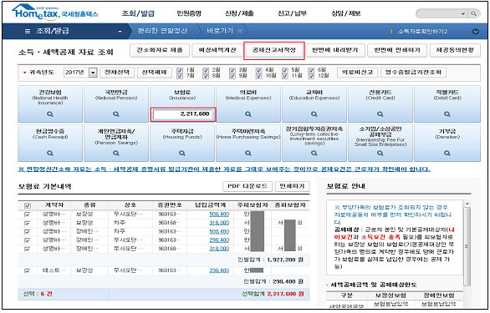This screenshot has height=313, width=490.
Task: Open the 건강보험 magnifier icon
Action: click(x=50, y=114)
